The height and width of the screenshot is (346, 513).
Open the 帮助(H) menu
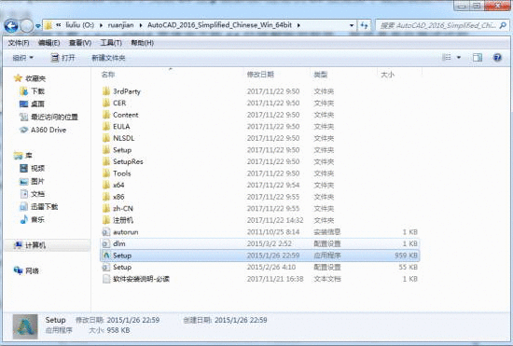(x=142, y=43)
